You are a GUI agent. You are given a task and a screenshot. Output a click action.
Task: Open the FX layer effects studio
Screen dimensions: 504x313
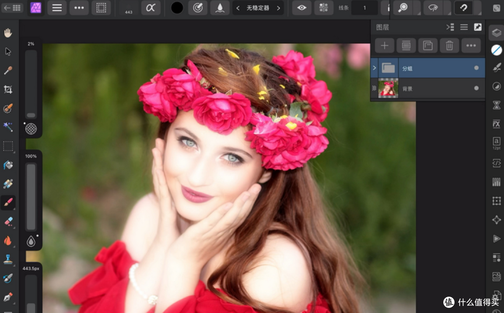click(x=496, y=124)
